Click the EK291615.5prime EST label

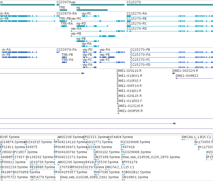(38, 142)
